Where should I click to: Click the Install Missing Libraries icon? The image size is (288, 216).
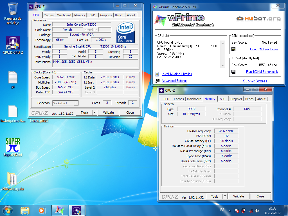point(157,74)
